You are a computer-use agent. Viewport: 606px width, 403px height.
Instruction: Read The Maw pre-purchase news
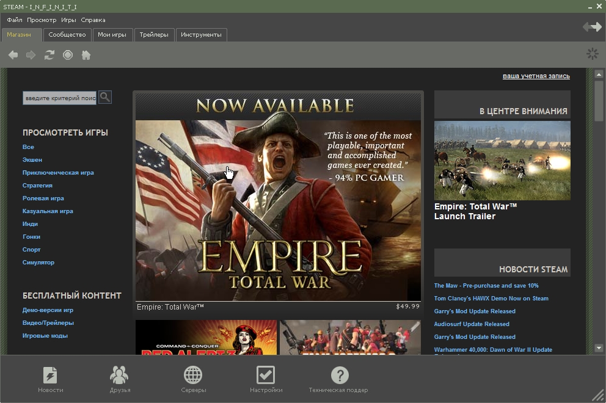(486, 286)
